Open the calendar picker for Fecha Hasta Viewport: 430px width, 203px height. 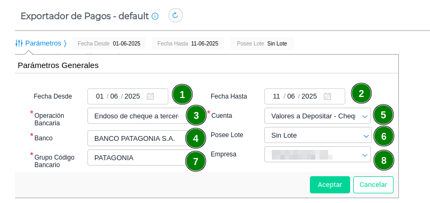click(327, 96)
